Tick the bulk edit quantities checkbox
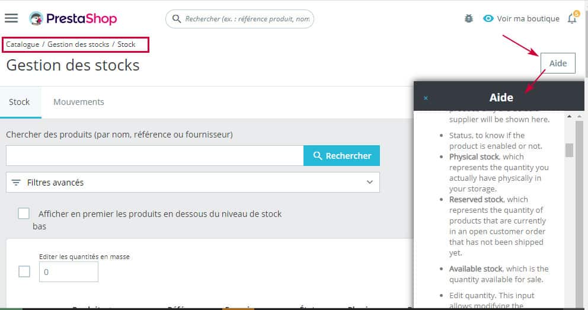This screenshot has width=588, height=310. [24, 271]
